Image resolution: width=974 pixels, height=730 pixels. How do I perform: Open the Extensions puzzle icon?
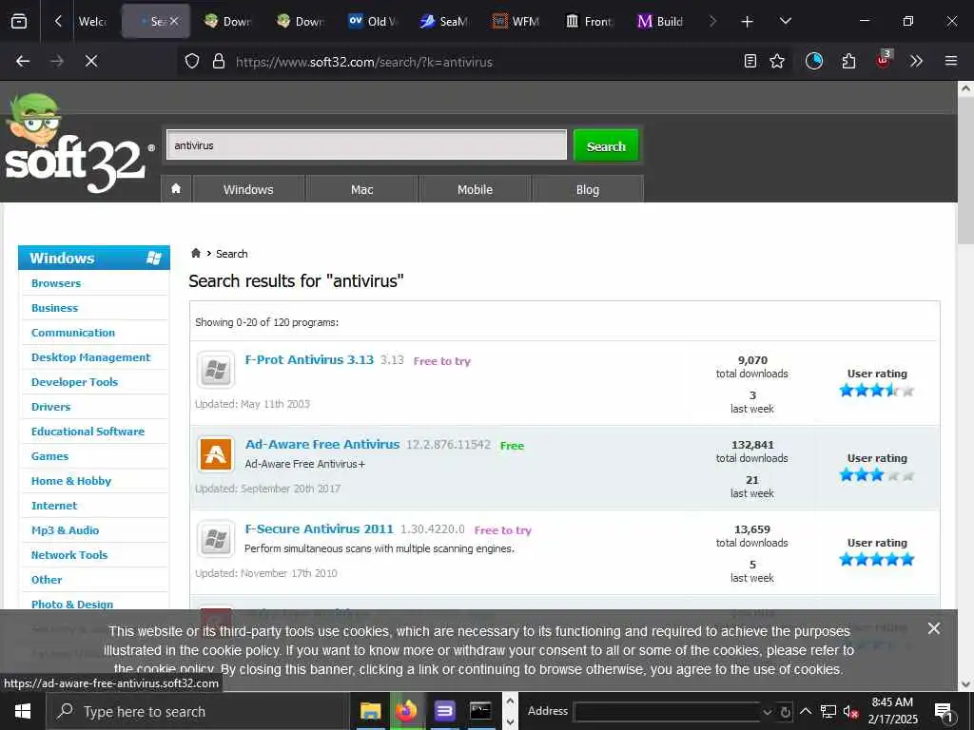tap(848, 61)
